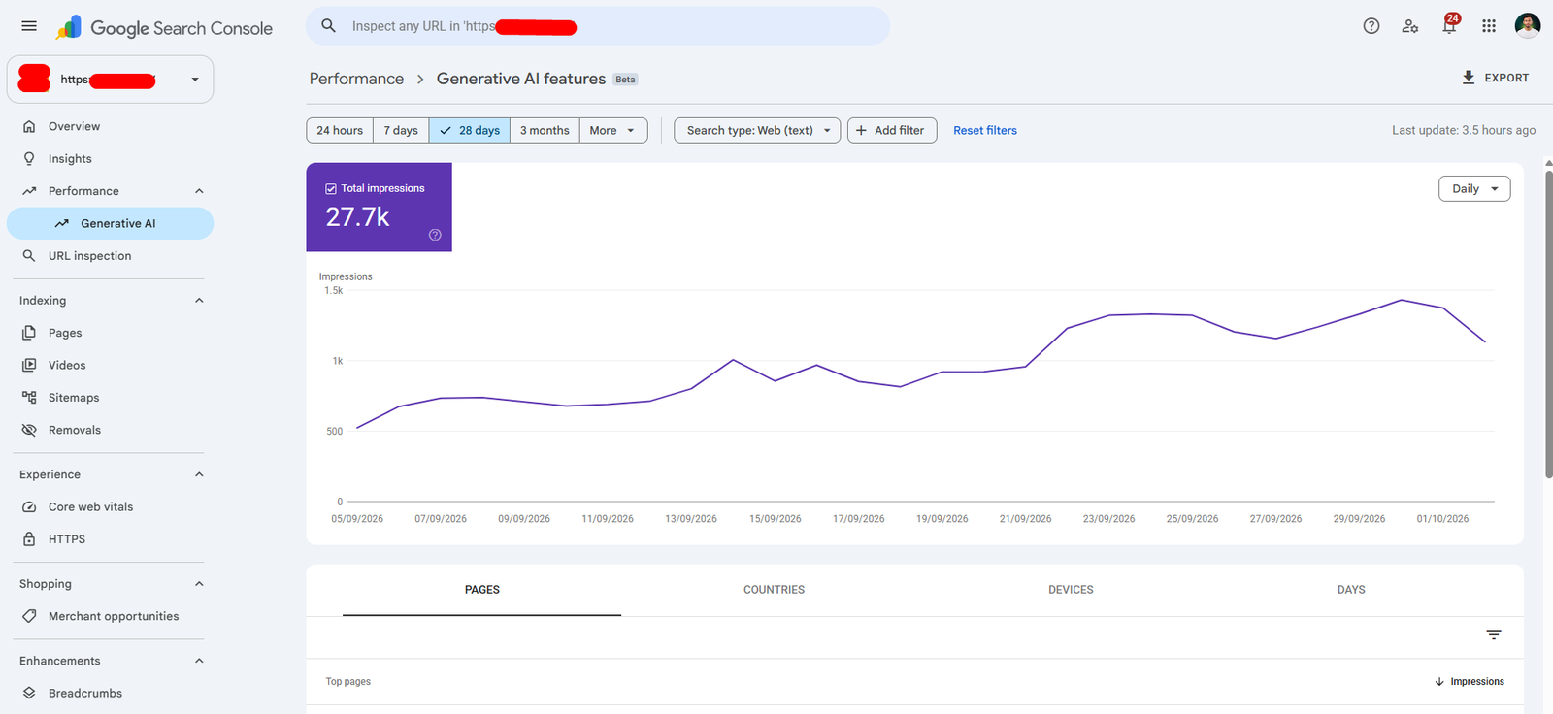The width and height of the screenshot is (1553, 714).
Task: Select the 28 days date range
Action: tap(470, 130)
